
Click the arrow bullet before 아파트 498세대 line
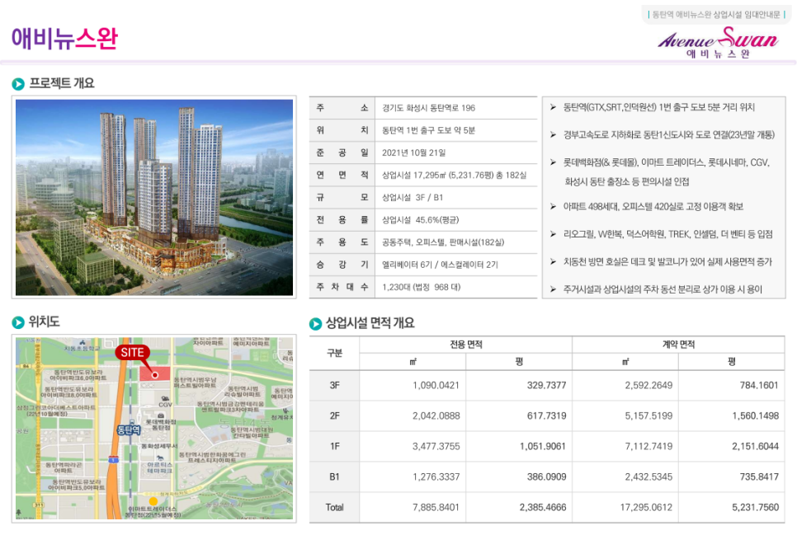tap(553, 206)
